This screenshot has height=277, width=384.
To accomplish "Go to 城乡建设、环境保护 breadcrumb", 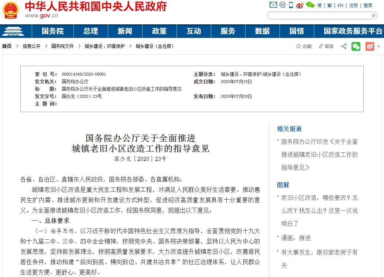I will pos(104,46).
